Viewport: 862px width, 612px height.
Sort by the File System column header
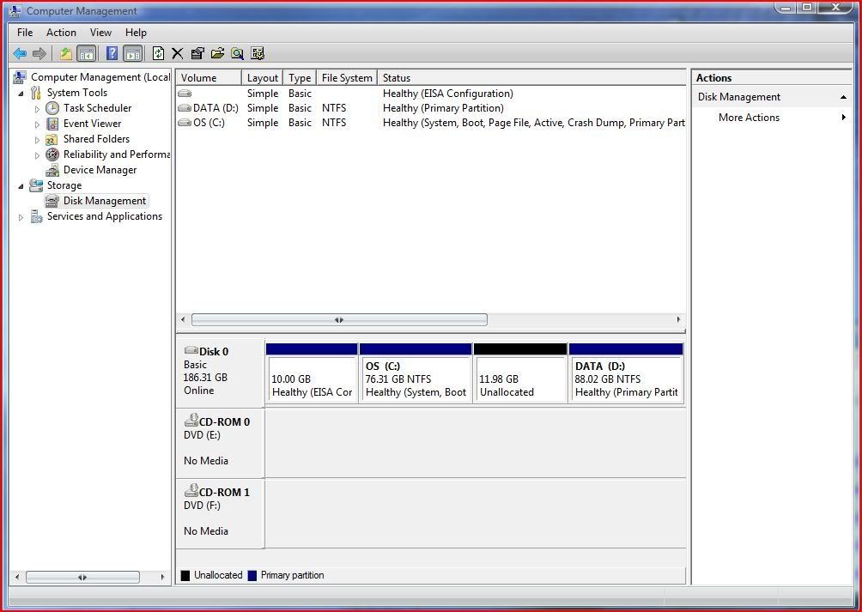(347, 77)
